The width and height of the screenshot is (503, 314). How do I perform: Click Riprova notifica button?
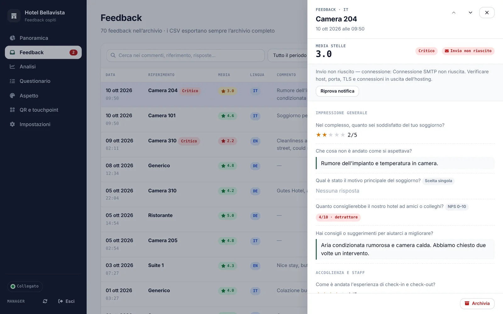click(337, 91)
